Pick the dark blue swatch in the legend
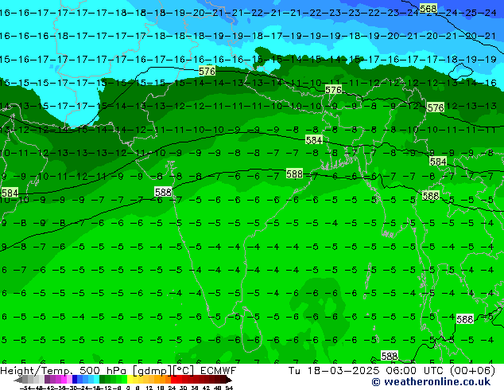504x390 pixels. (x=75, y=380)
